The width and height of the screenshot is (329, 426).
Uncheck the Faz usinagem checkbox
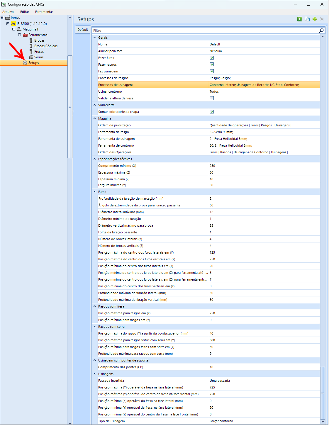pos(212,71)
